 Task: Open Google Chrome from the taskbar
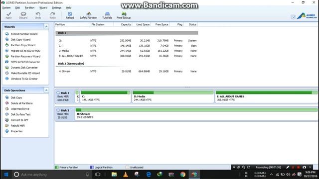pos(183,175)
